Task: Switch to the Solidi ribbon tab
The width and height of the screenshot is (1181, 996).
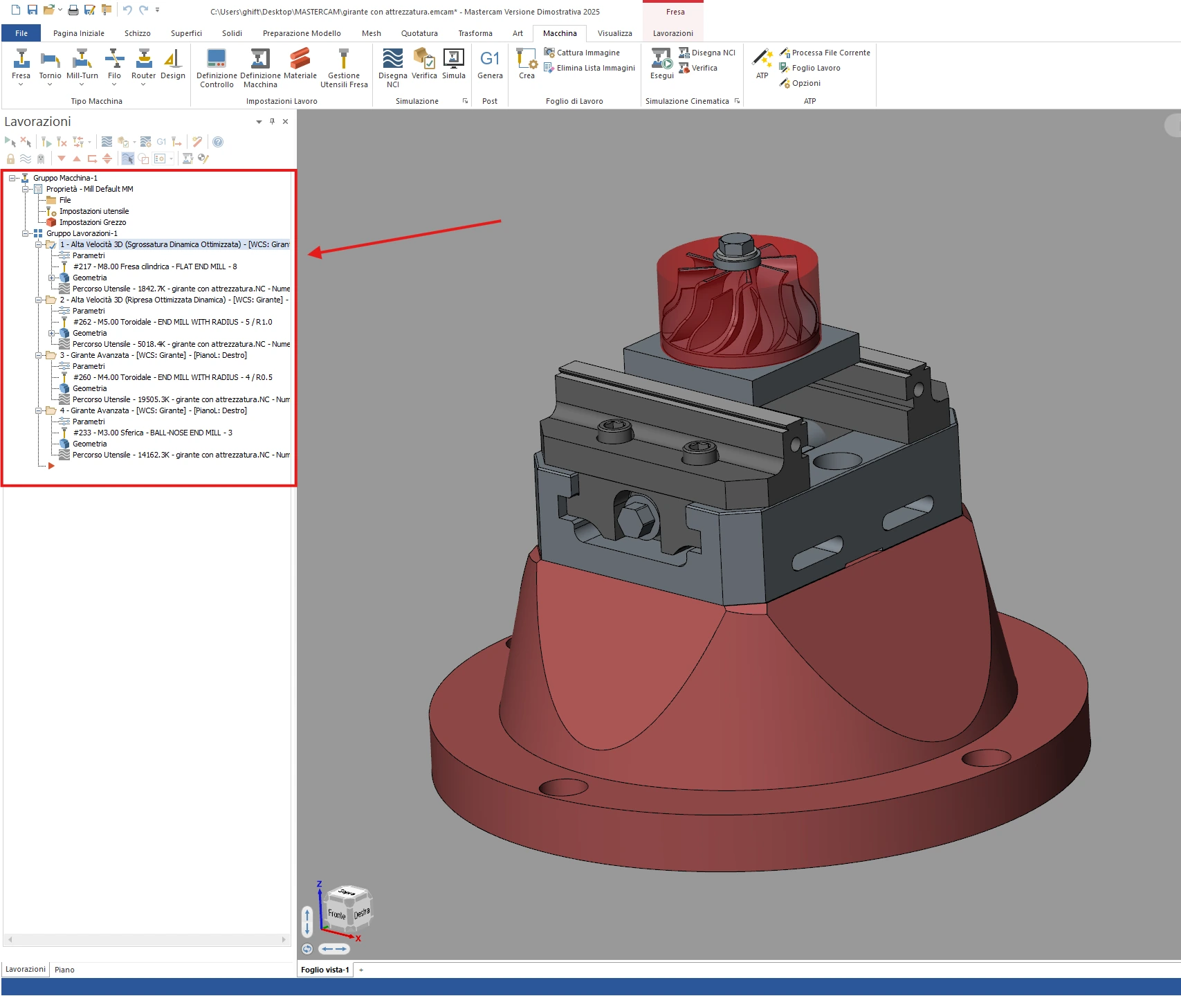Action: tap(232, 33)
